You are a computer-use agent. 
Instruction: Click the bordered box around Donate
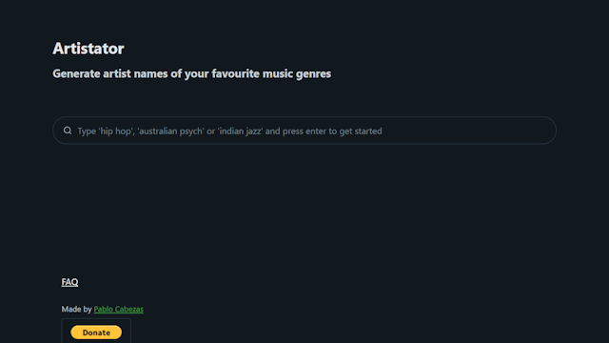(96, 331)
